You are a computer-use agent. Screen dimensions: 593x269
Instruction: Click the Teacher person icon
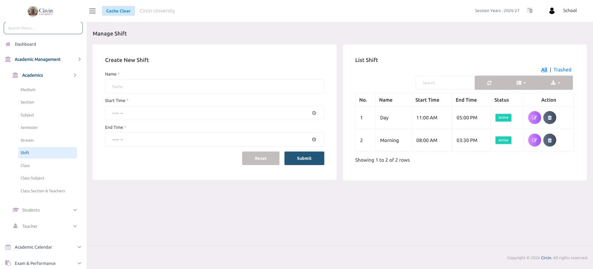[x=15, y=226]
